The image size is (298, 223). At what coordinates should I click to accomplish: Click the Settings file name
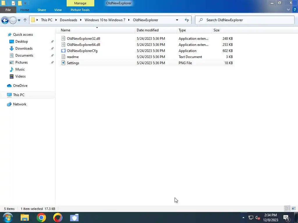point(73,63)
